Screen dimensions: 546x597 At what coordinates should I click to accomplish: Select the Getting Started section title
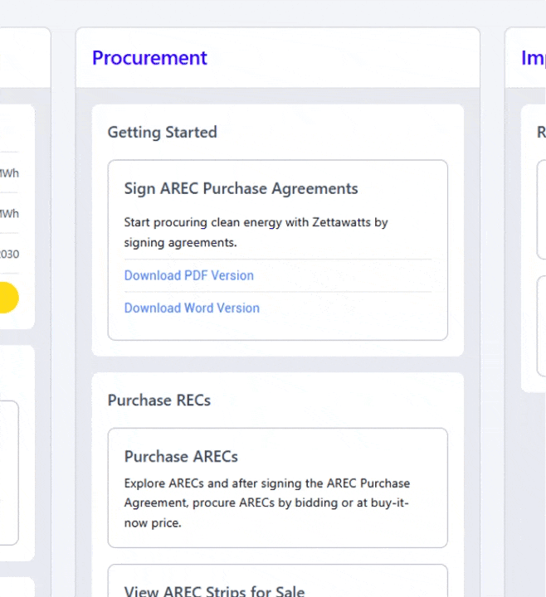163,133
